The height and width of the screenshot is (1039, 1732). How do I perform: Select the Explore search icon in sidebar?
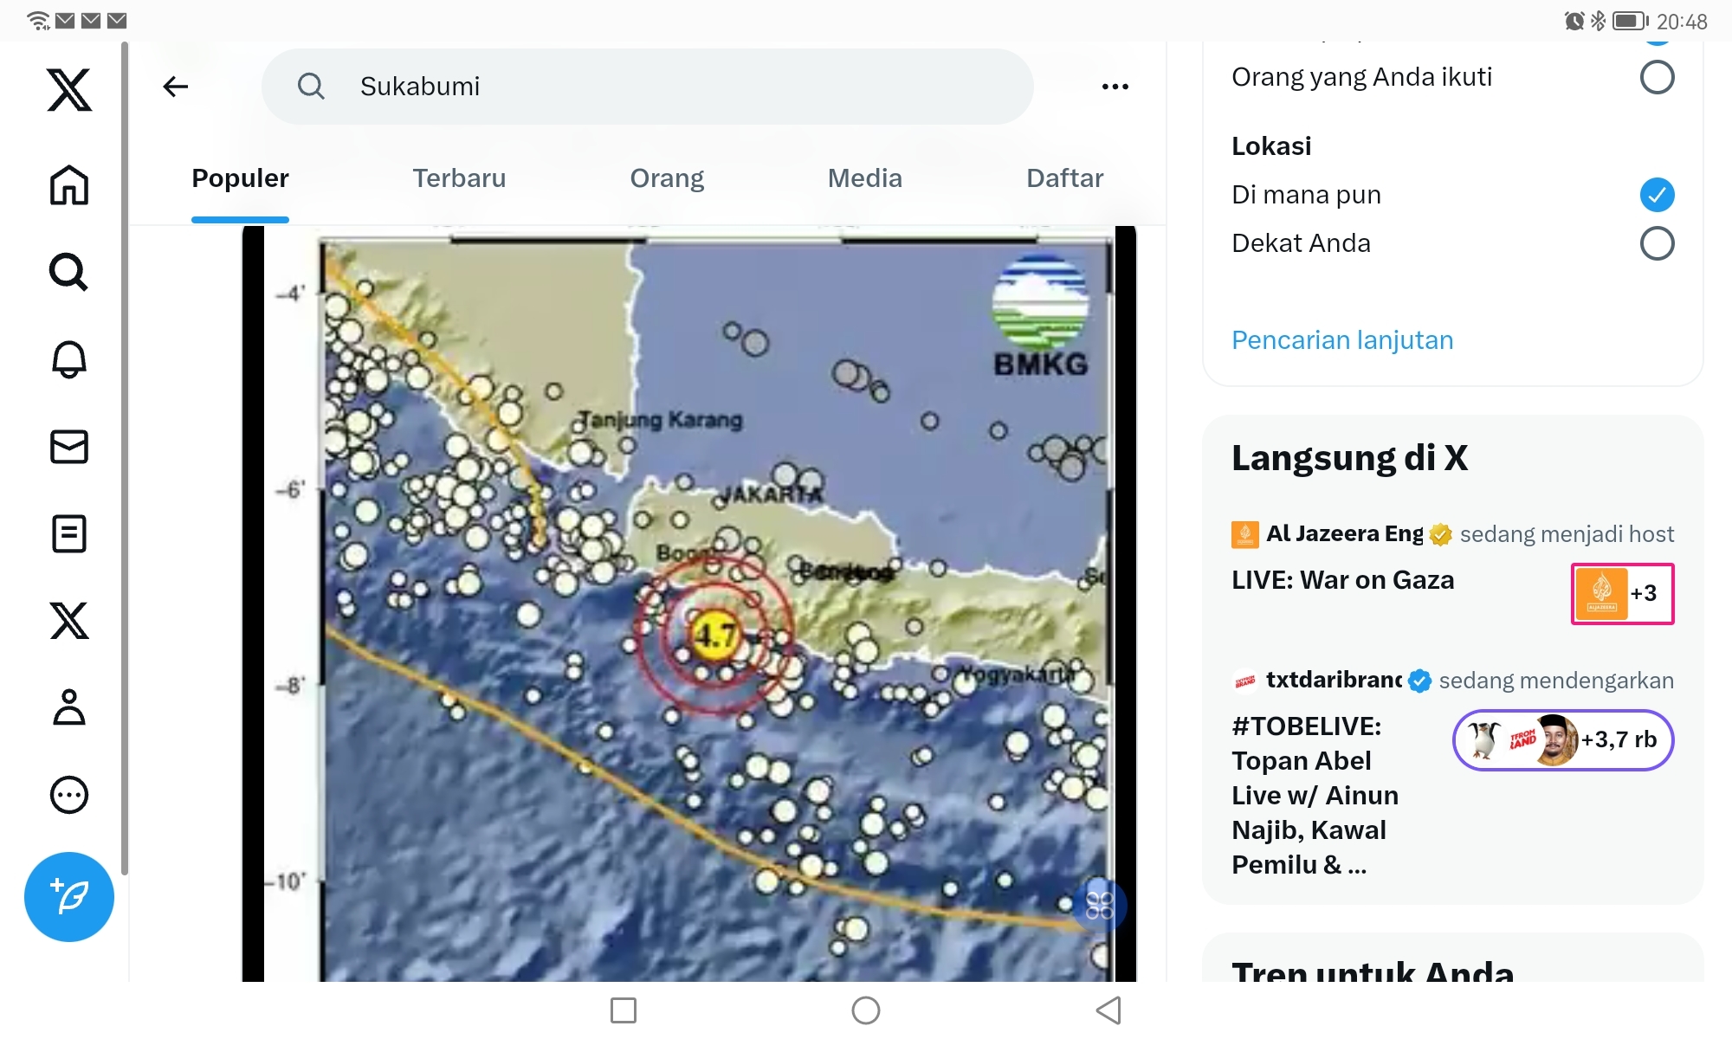tap(69, 273)
